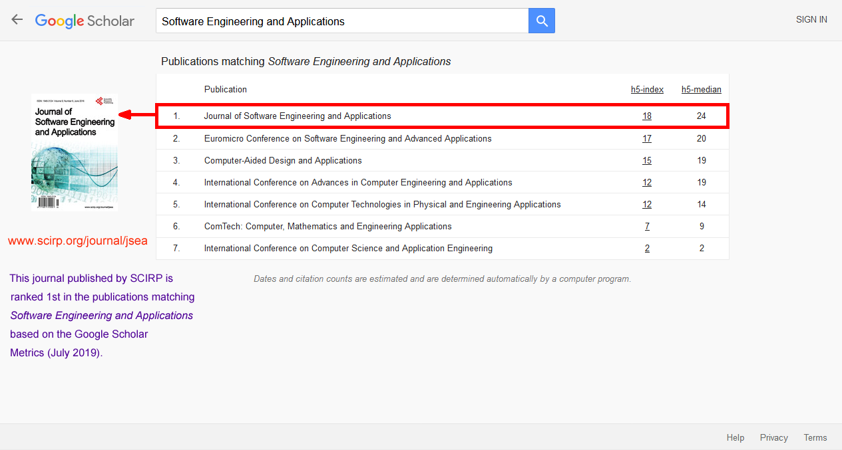
Task: Click the 'Publication' column header text
Action: [226, 90]
